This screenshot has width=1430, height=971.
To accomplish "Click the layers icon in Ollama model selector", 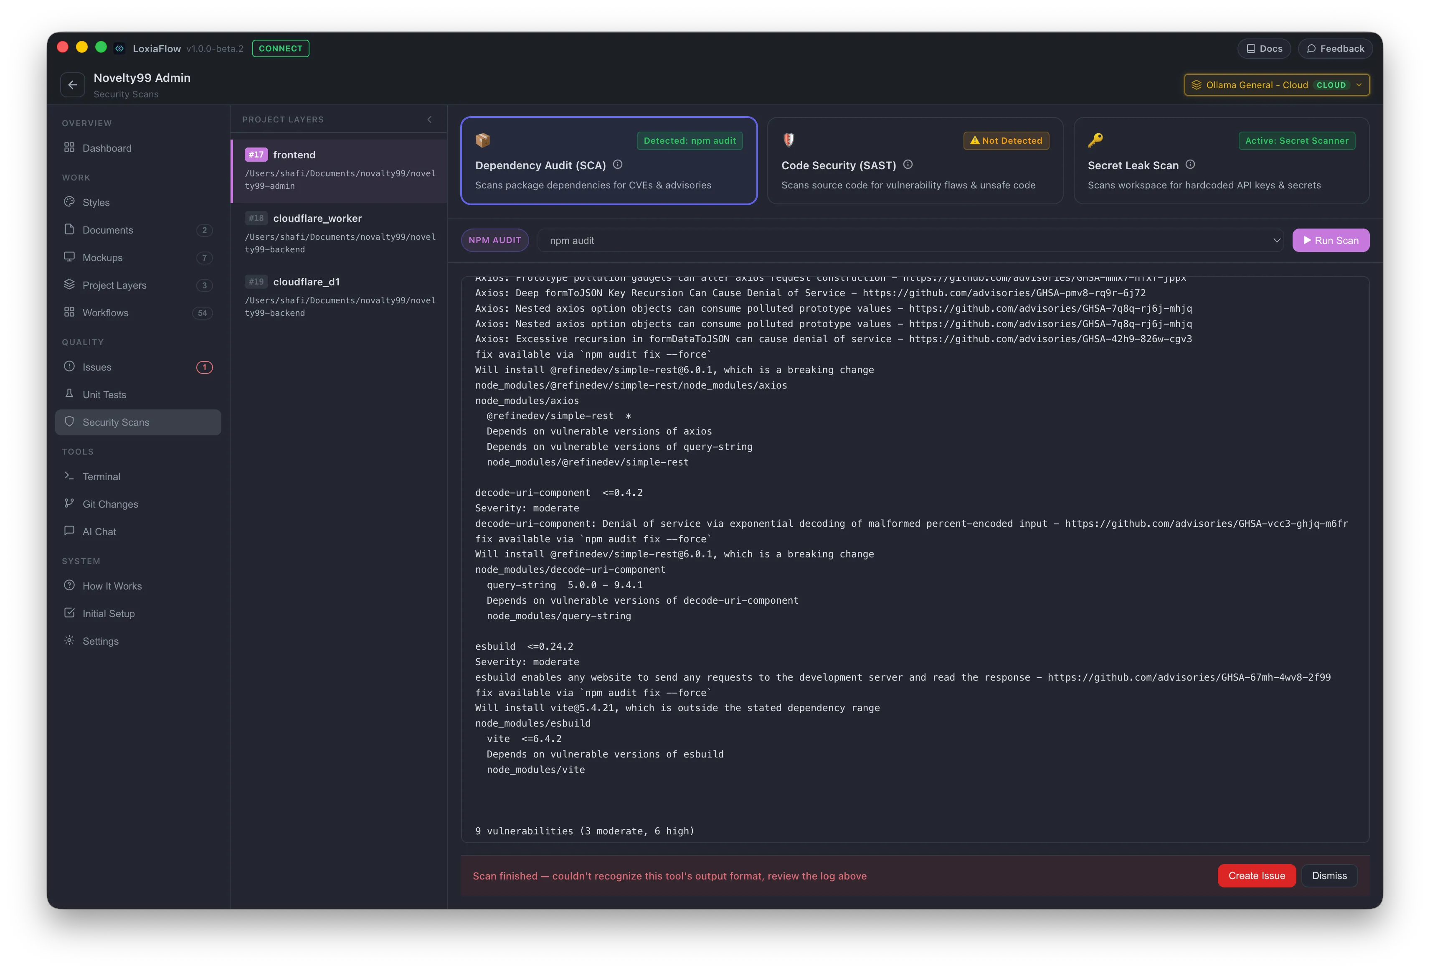I will [1196, 85].
